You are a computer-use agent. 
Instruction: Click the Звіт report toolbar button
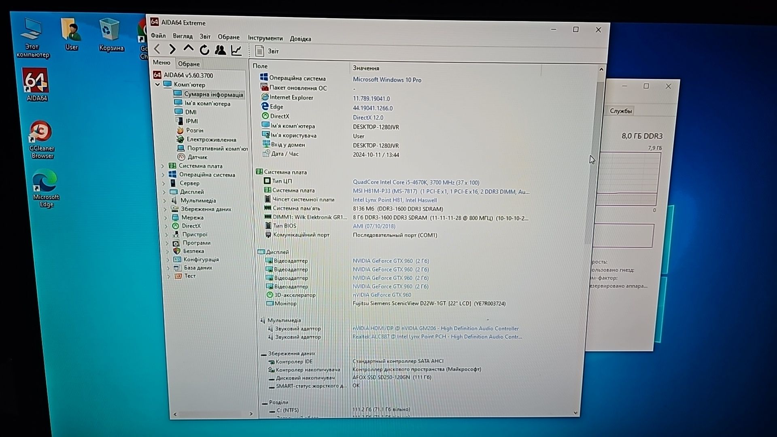(x=267, y=51)
